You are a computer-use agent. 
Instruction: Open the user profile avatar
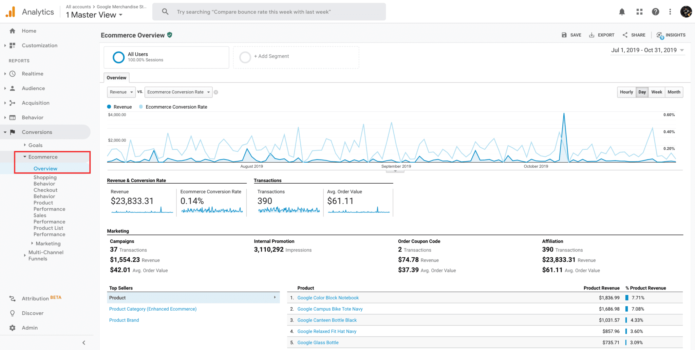coord(686,12)
